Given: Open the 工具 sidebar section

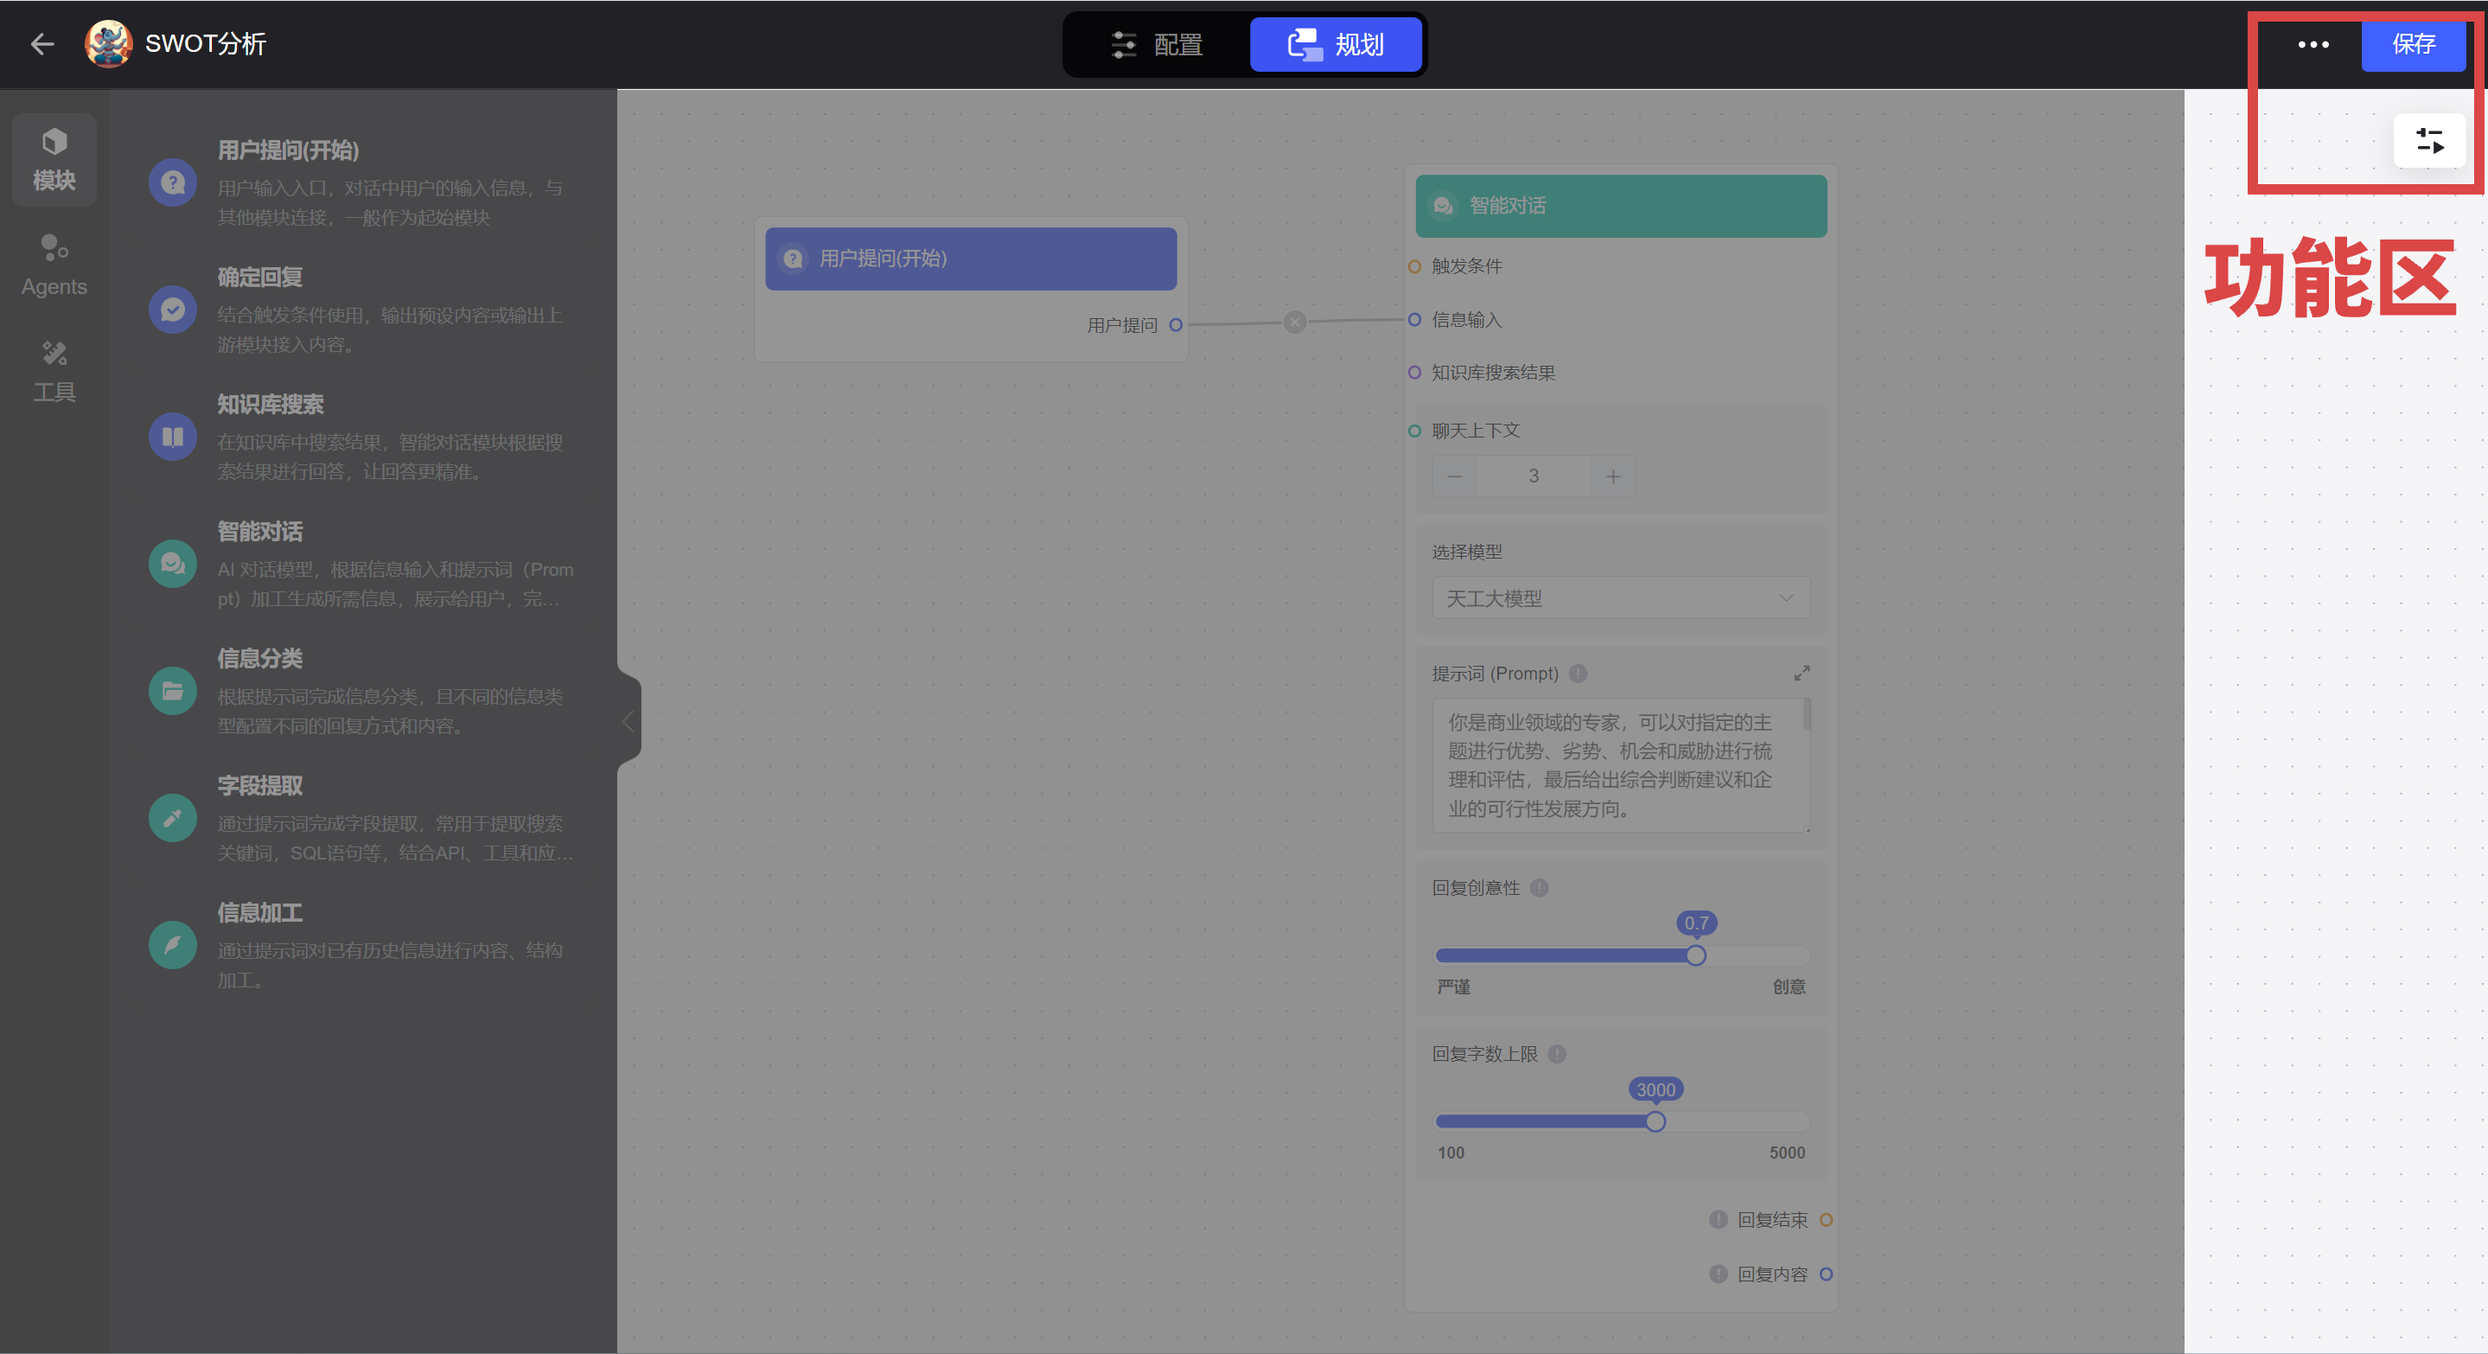Looking at the screenshot, I should pyautogui.click(x=54, y=371).
